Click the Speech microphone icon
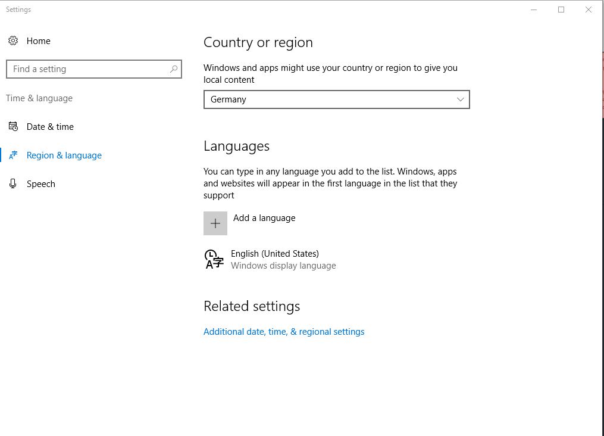This screenshot has height=436, width=604. pos(13,184)
